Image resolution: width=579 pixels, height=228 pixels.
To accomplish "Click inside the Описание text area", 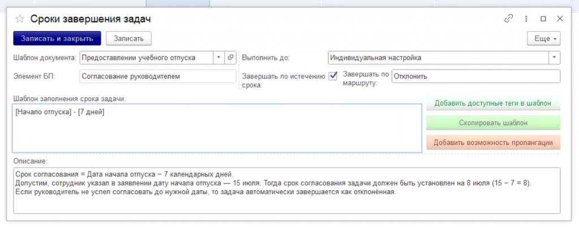I will tap(287, 190).
